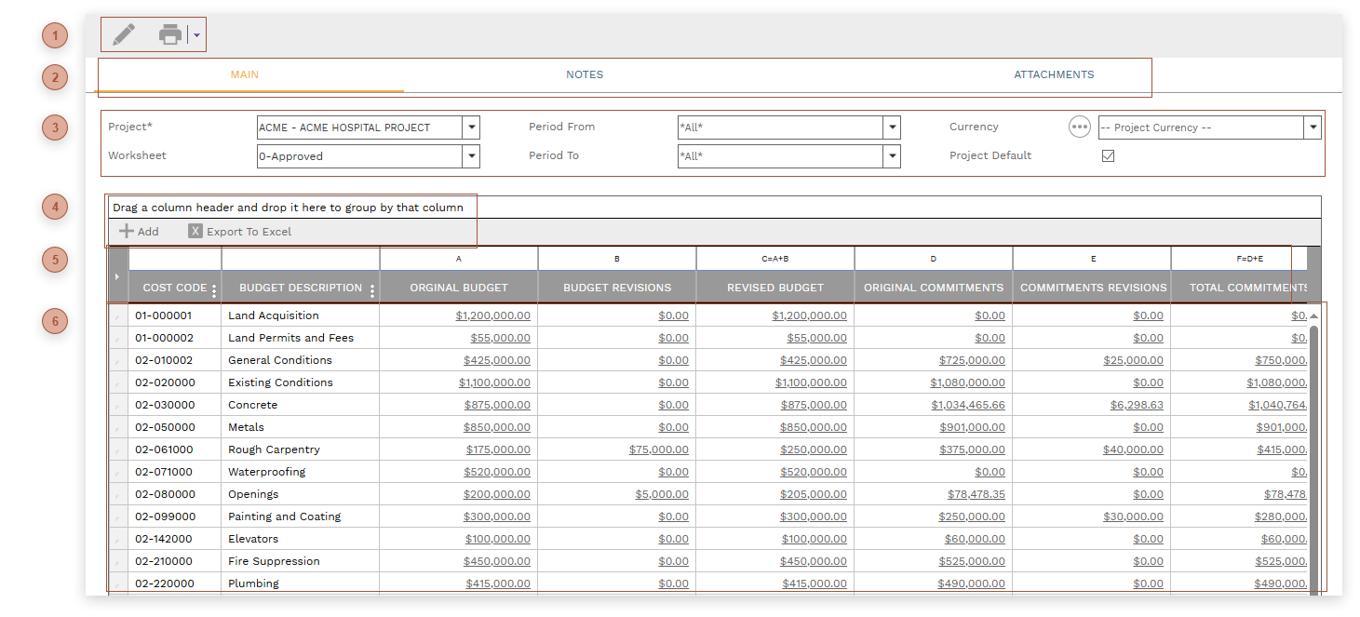Open the Period To dropdown

pyautogui.click(x=891, y=155)
